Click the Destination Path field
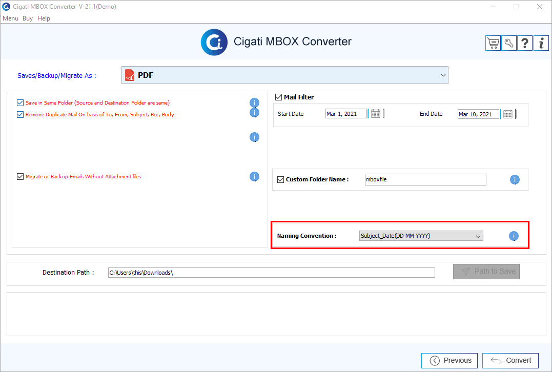The height and width of the screenshot is (372, 552). (x=272, y=273)
